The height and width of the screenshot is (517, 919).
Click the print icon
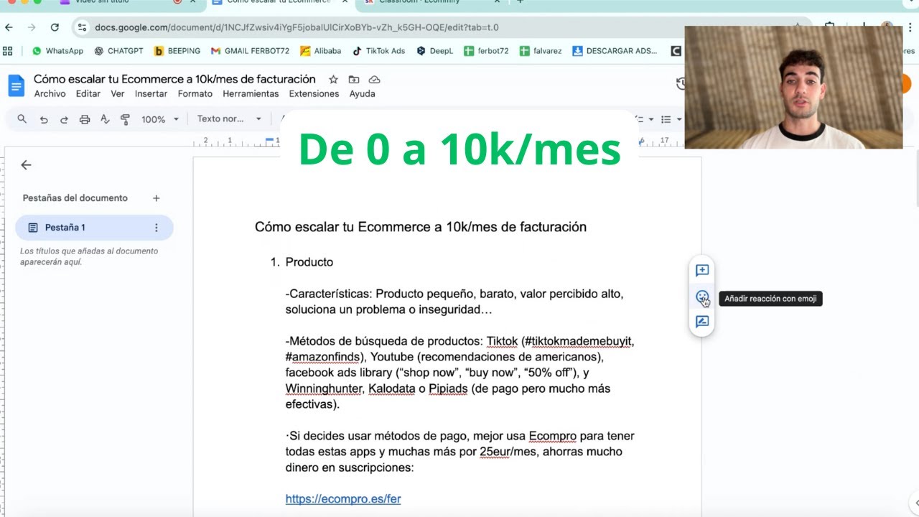85,119
